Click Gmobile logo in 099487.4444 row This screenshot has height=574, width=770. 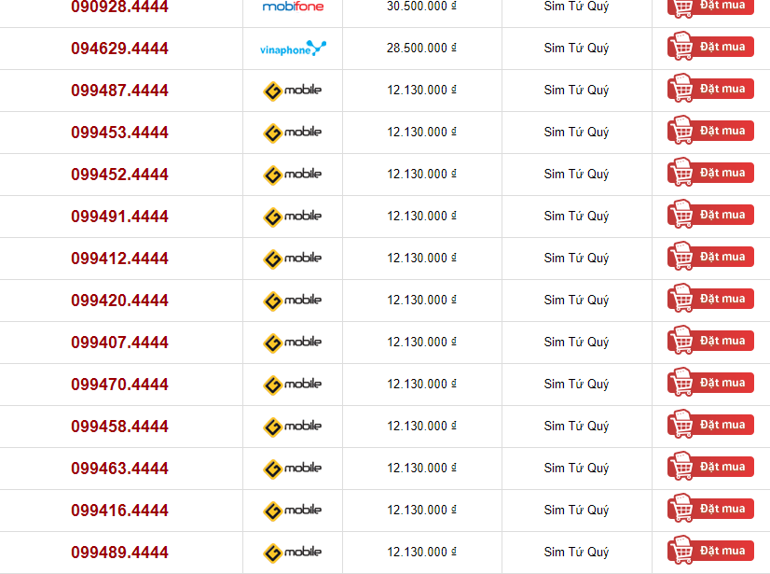292,91
